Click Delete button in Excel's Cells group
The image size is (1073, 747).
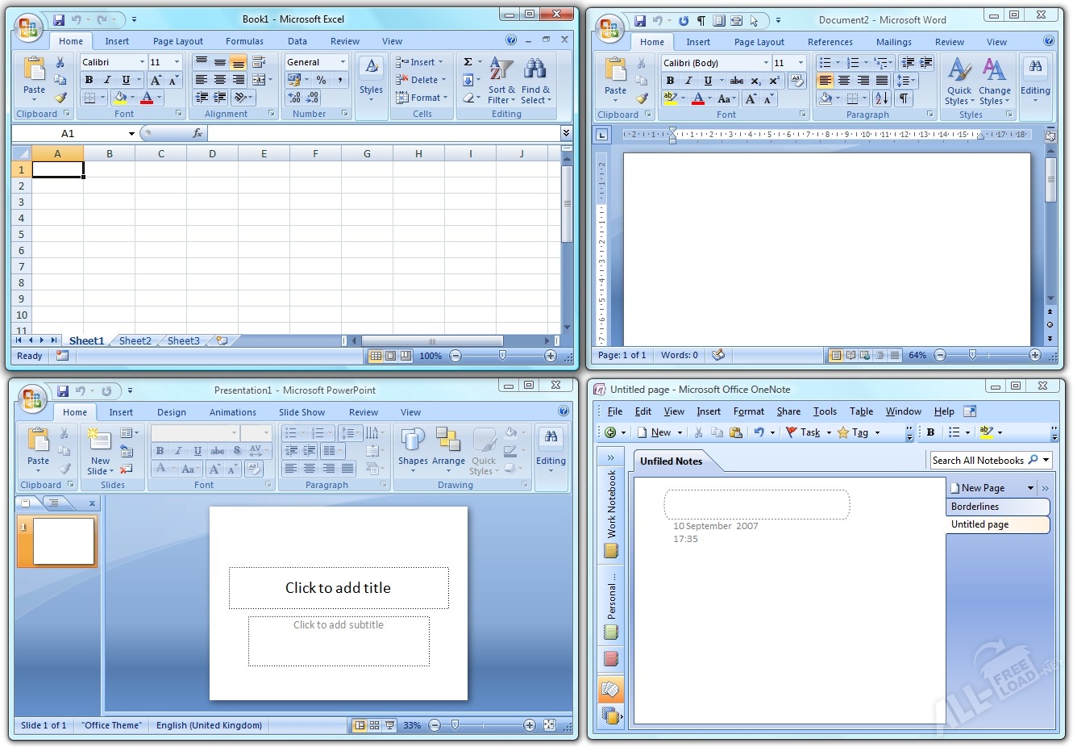tap(421, 80)
